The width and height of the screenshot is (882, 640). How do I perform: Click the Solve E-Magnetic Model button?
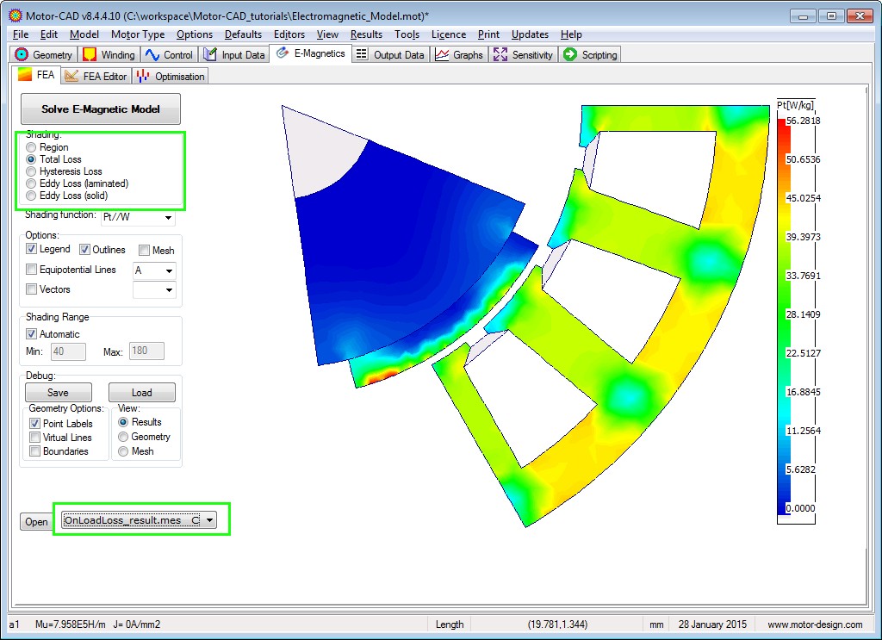point(101,109)
